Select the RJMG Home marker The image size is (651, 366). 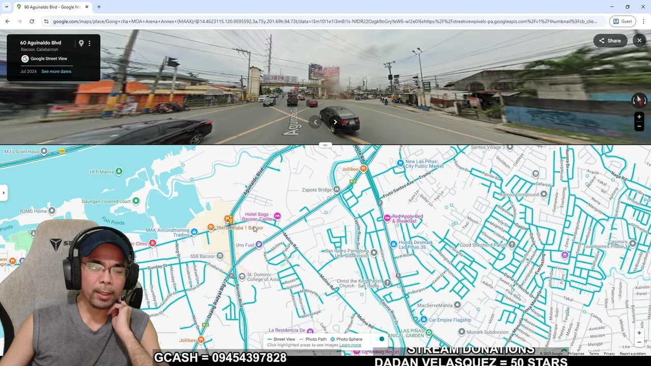[51, 211]
